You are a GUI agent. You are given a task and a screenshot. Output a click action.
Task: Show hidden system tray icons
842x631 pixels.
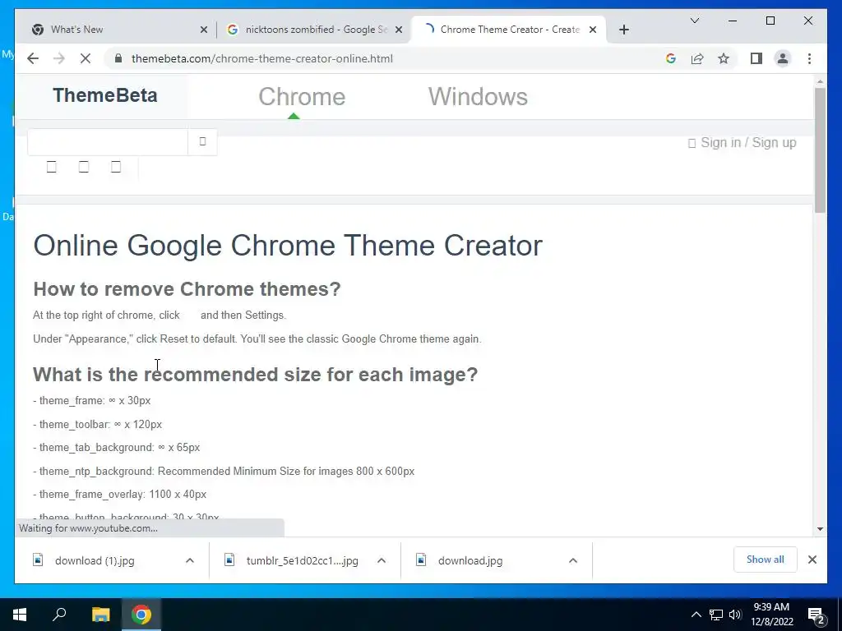click(x=696, y=615)
